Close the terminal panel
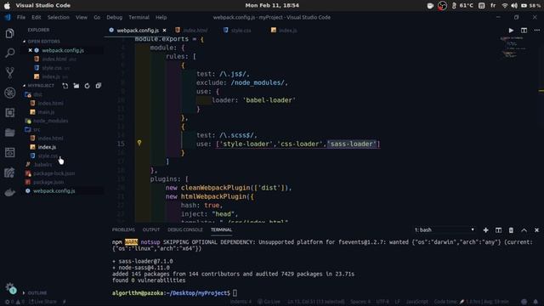Viewport: 544px width, 306px height. pyautogui.click(x=536, y=230)
